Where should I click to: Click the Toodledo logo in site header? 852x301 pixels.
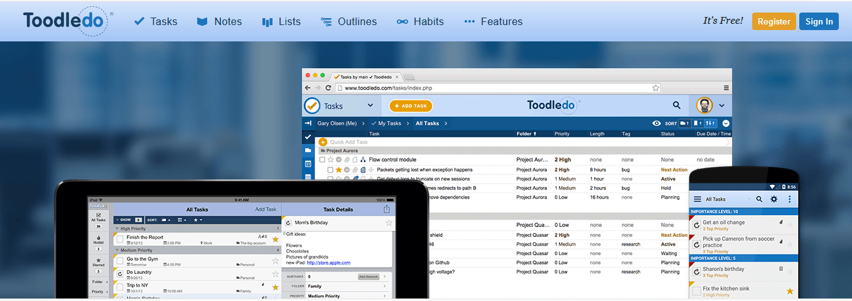coord(68,21)
